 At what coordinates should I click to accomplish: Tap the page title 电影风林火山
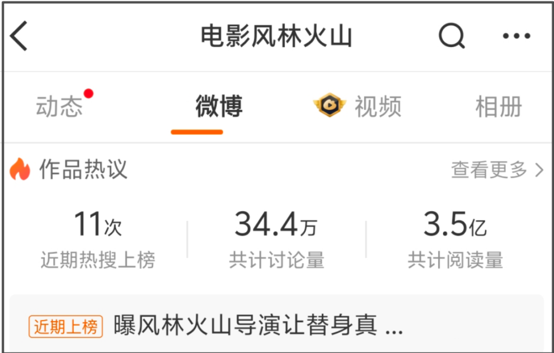click(x=276, y=36)
